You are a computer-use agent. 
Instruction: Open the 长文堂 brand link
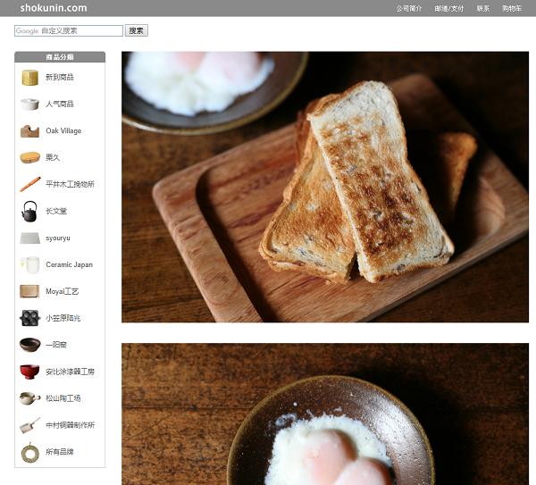click(56, 211)
